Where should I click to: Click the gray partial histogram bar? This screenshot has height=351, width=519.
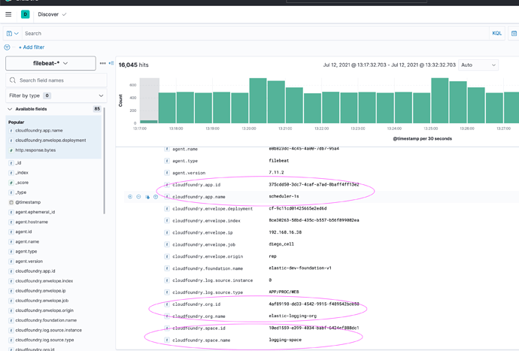149,101
